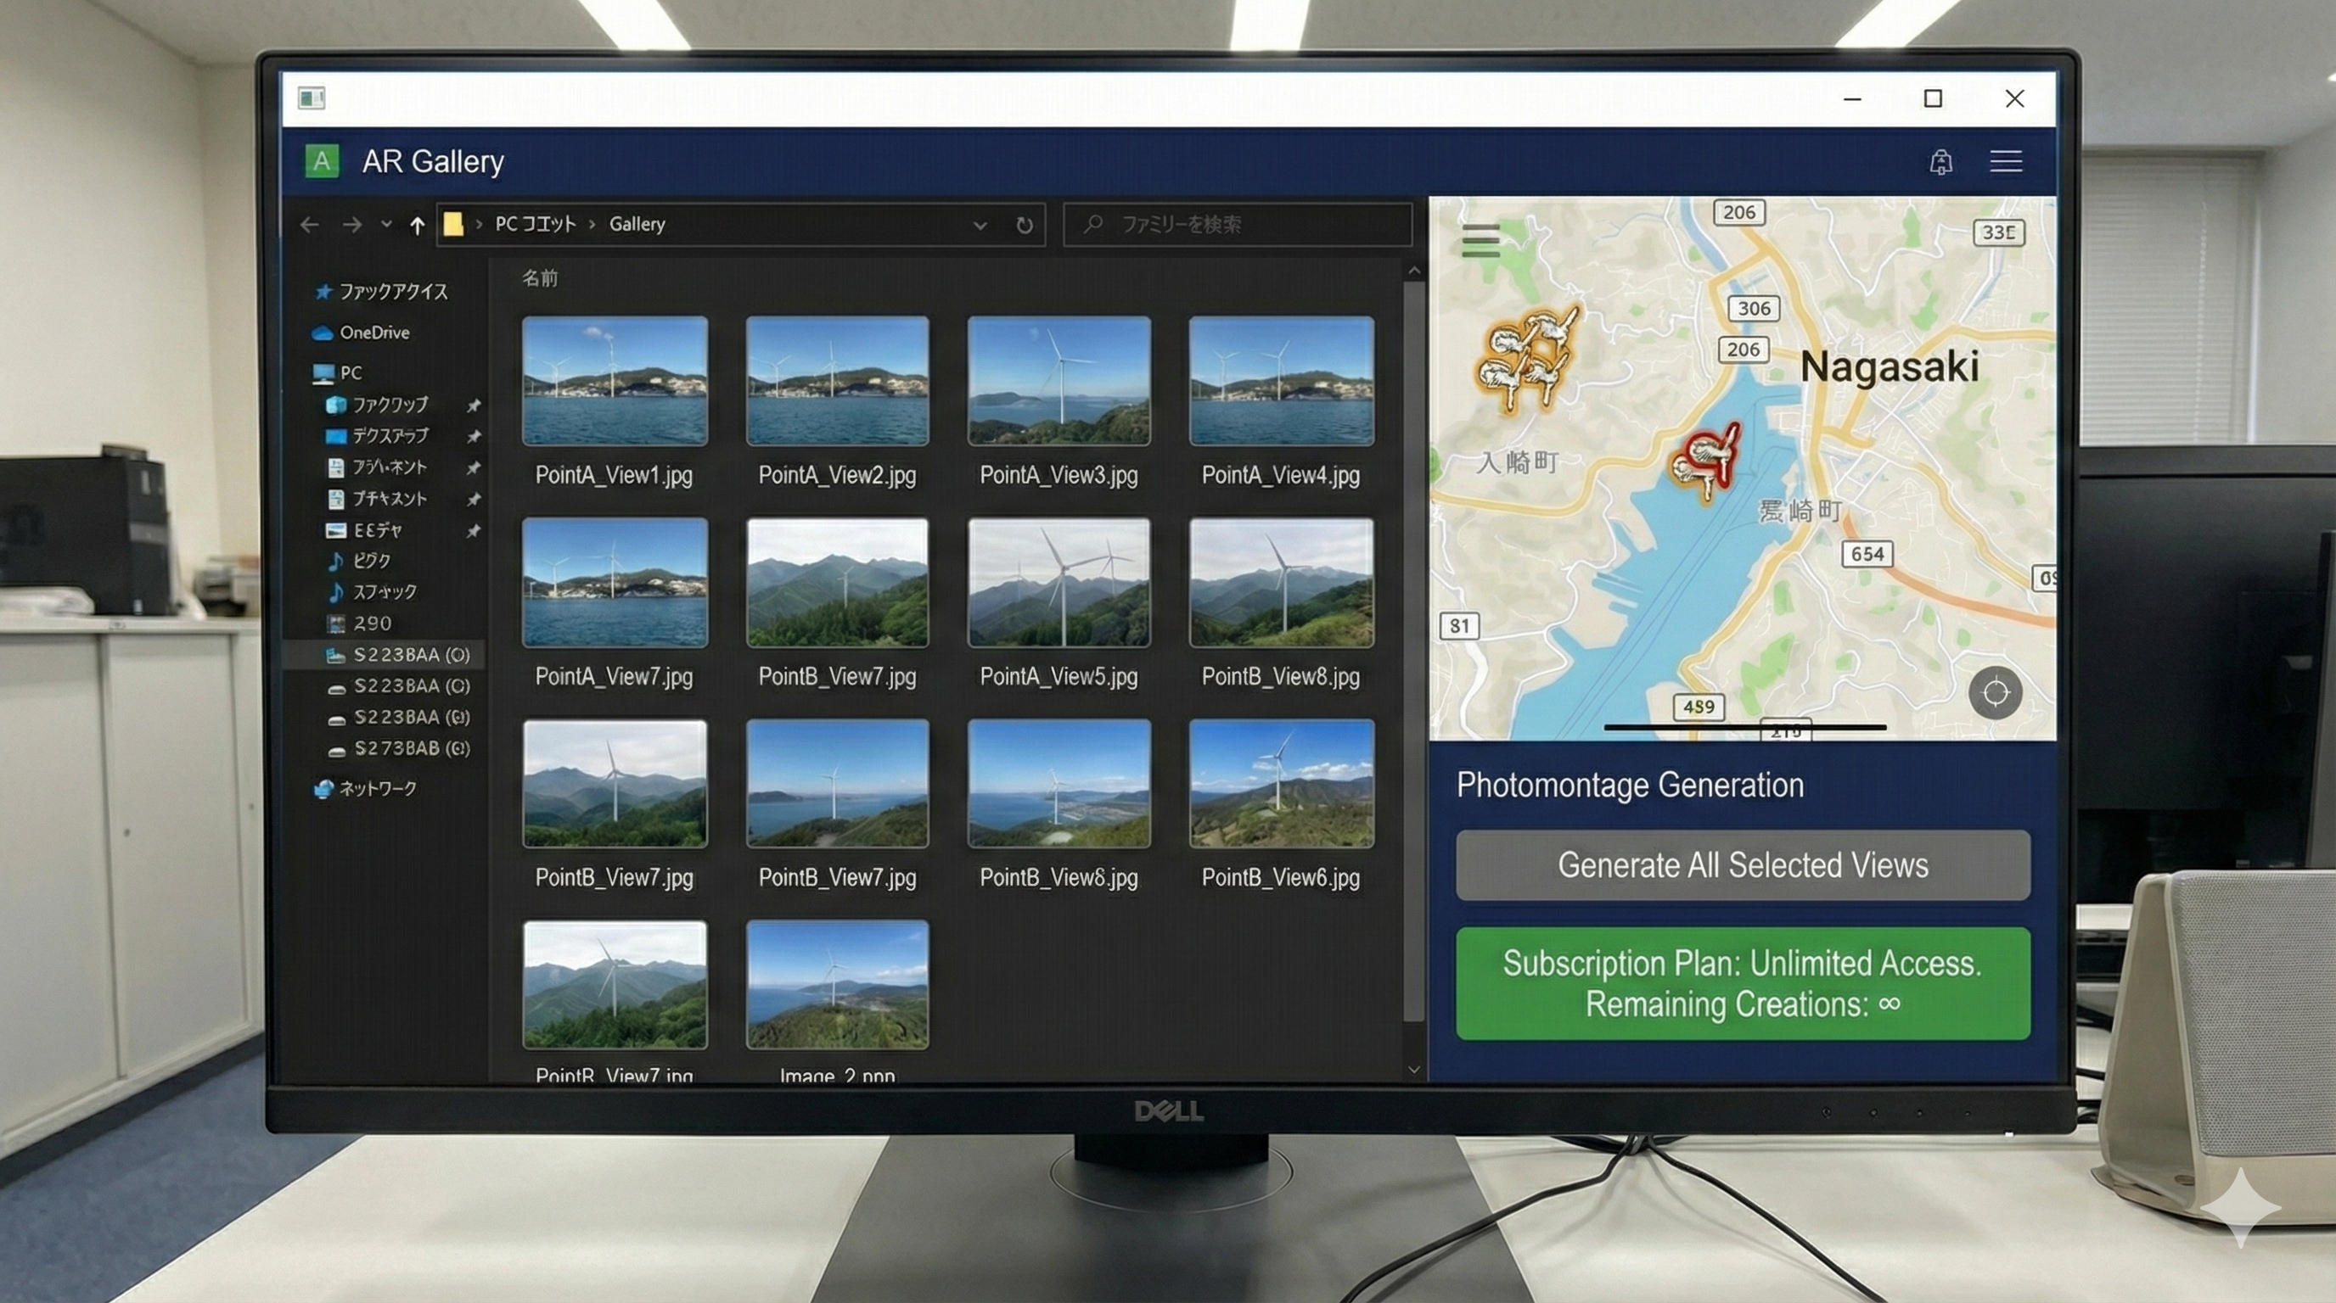Screen dimensions: 2336x1303
Task: Click Gallery in the breadcrumb path
Action: click(x=637, y=225)
